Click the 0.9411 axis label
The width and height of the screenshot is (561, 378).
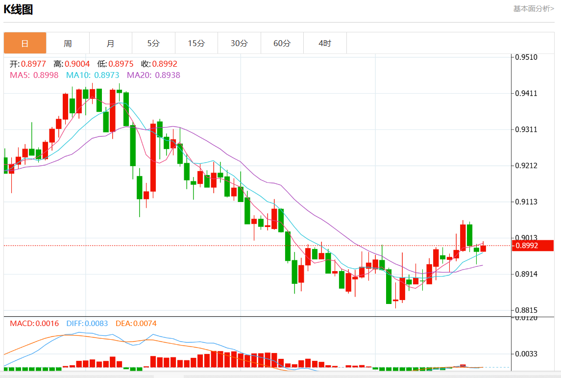526,94
